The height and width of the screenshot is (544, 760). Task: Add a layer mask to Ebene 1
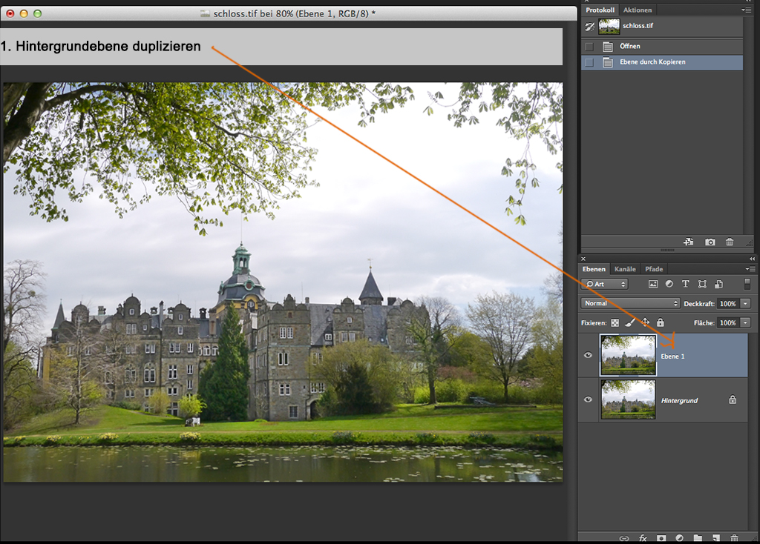(x=661, y=537)
